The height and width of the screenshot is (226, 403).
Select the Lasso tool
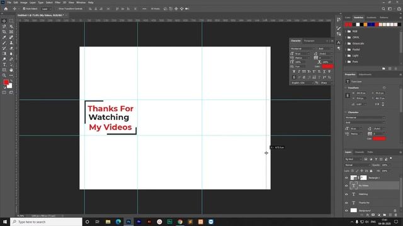[4, 26]
